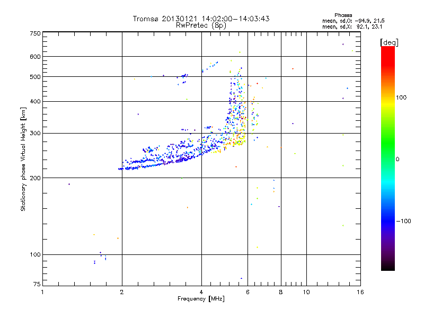This screenshot has width=424, height=318.
Task: Click the '300' y-axis tick label
Action: [36, 133]
